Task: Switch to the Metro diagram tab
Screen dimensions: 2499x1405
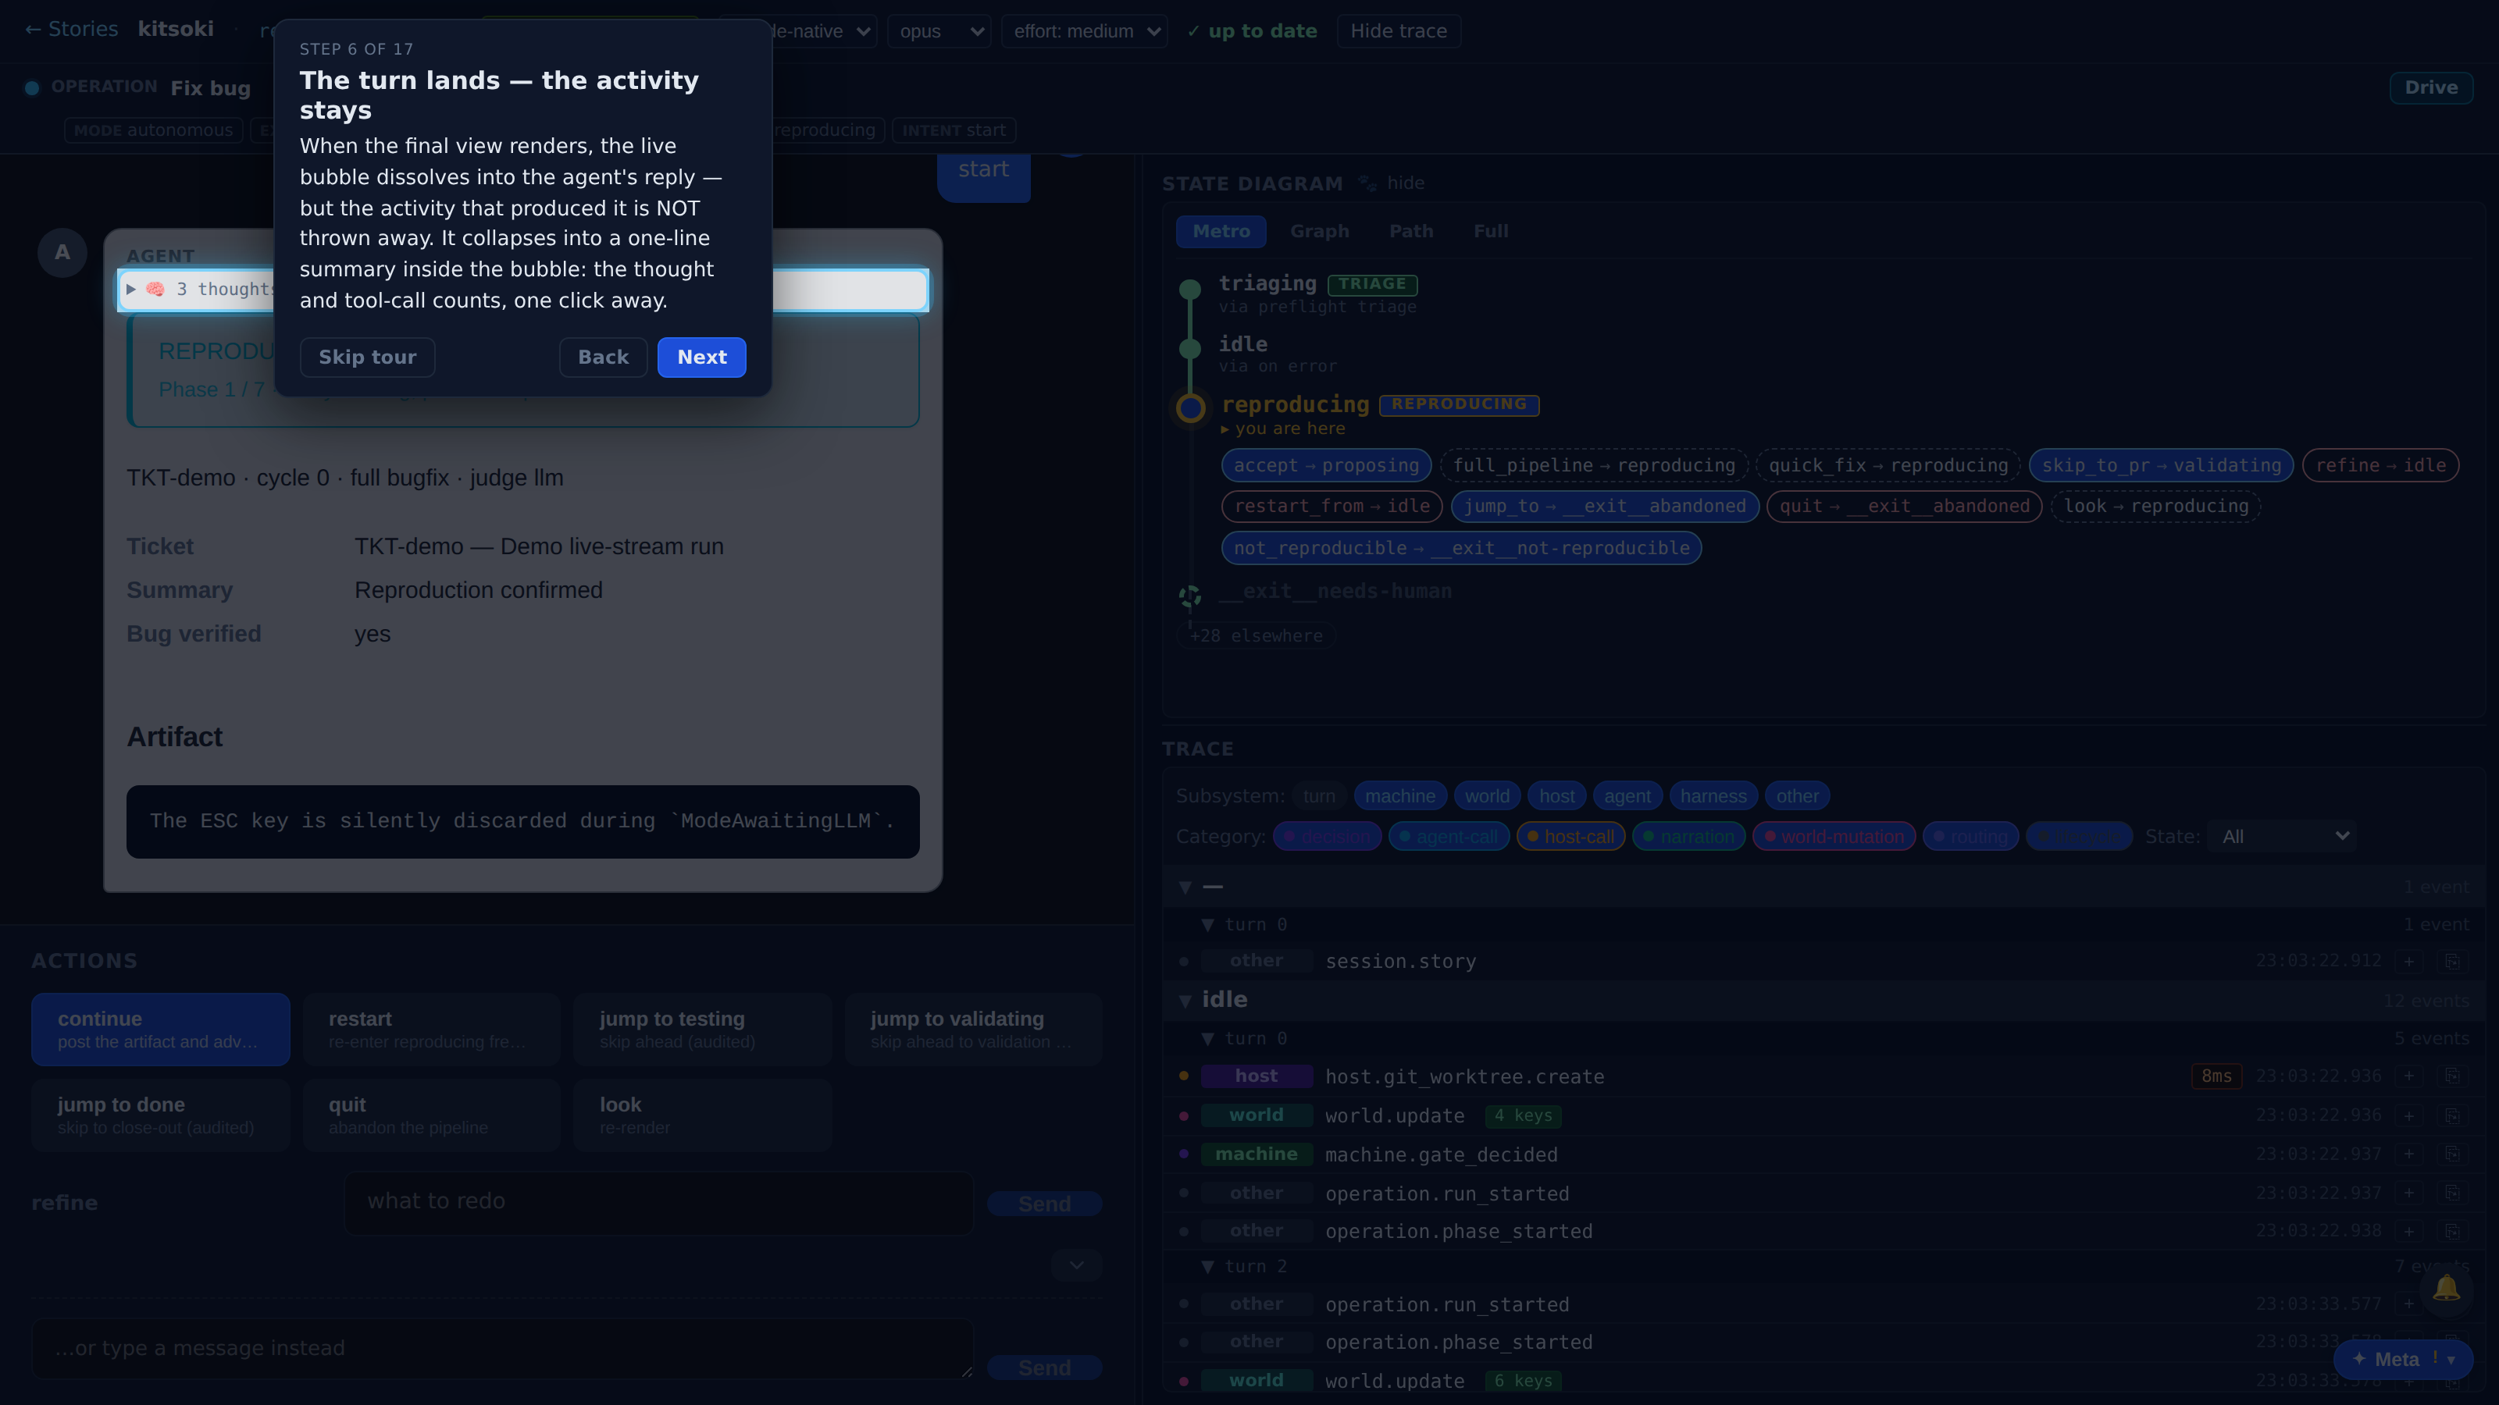Action: 1221,231
